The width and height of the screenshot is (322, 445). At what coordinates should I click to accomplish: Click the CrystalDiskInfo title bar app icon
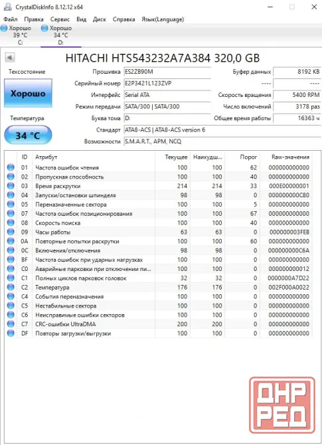click(8, 7)
